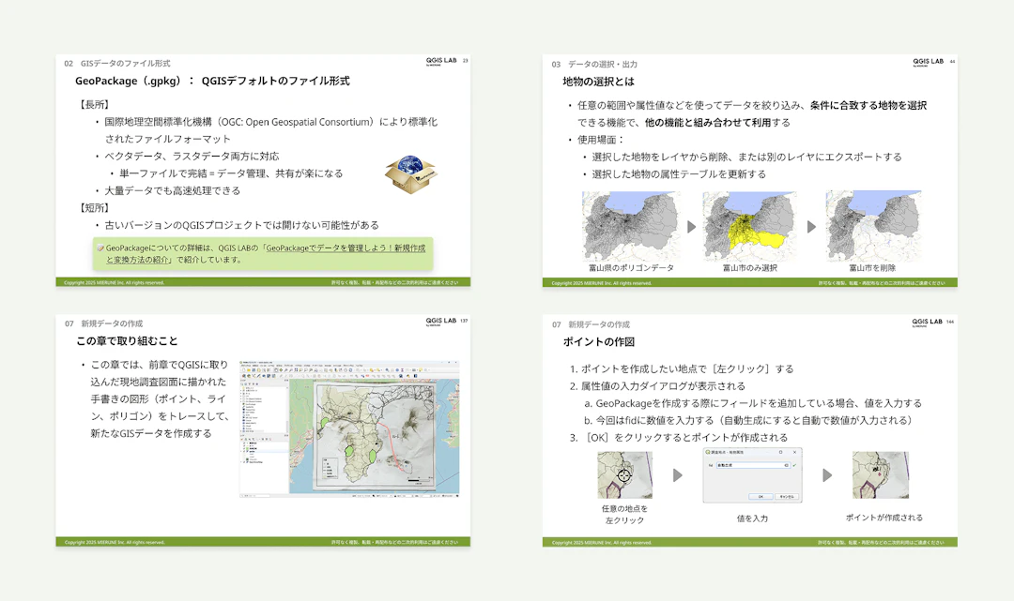Select the 富山市を削除 map image

(x=872, y=226)
